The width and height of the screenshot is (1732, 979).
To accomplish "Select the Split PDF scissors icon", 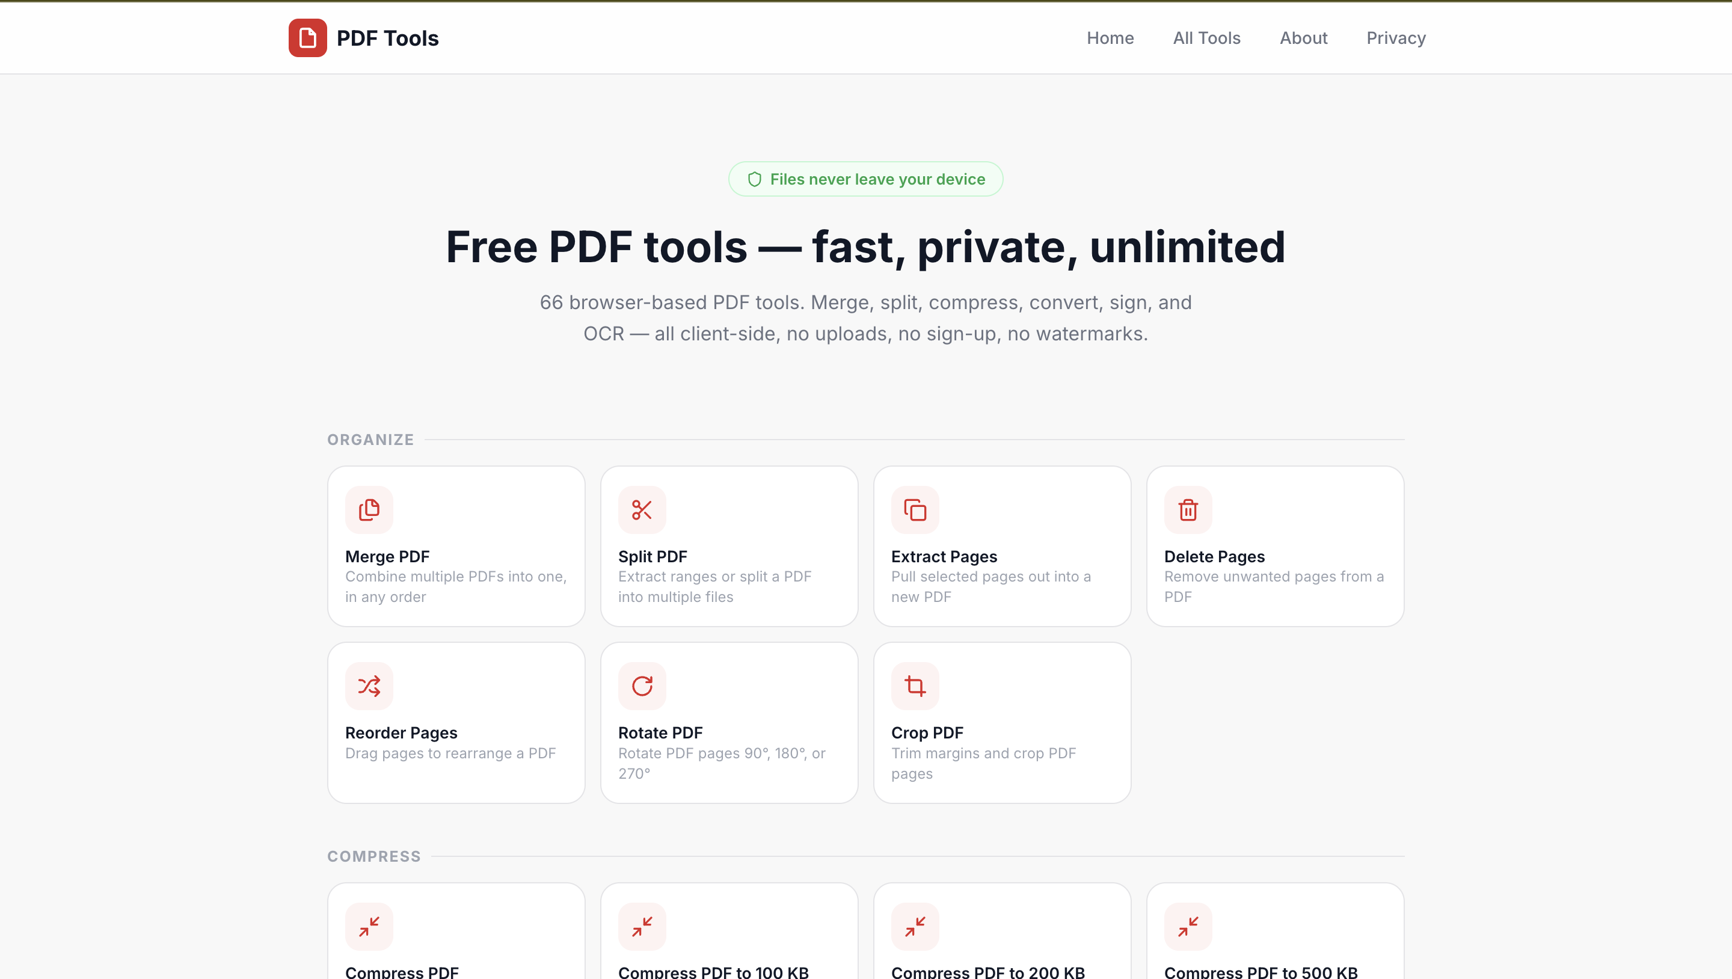I will coord(642,510).
